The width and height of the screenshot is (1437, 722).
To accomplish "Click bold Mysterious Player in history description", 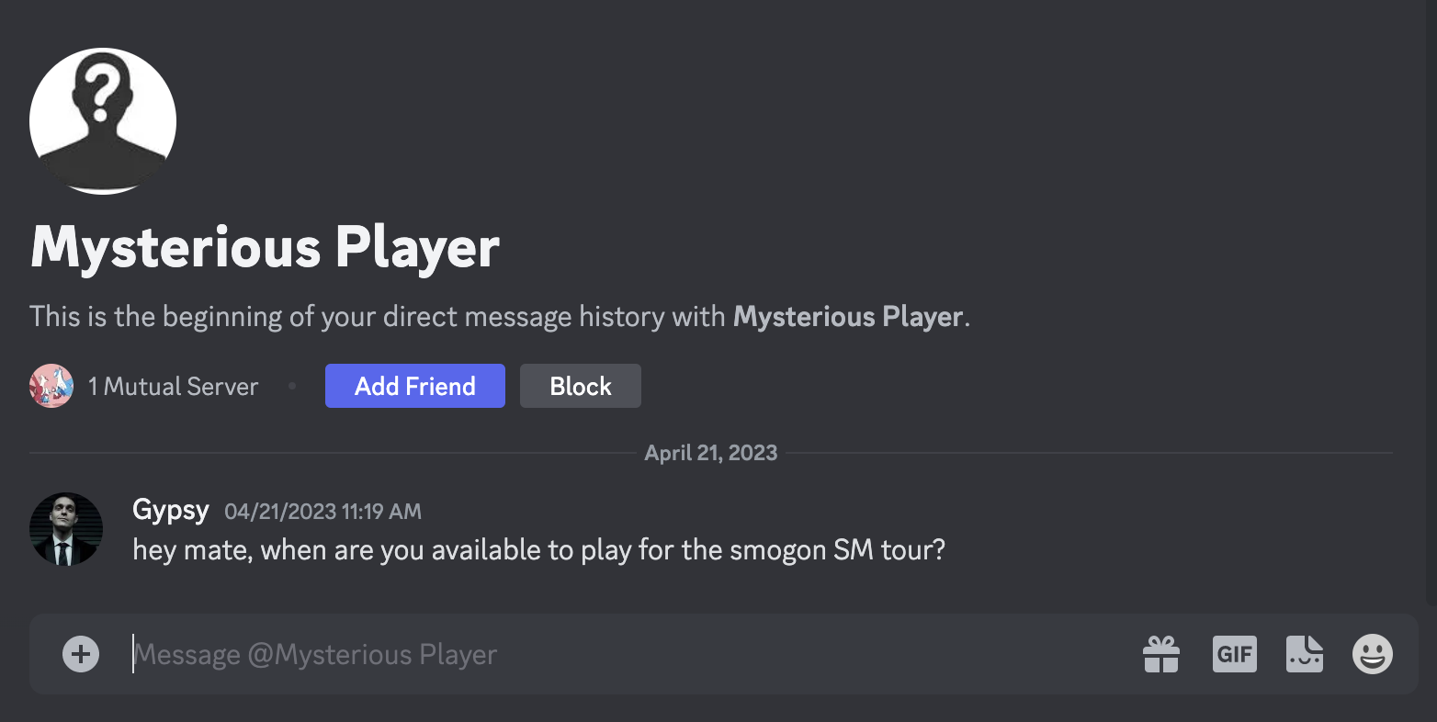I will pos(847,317).
